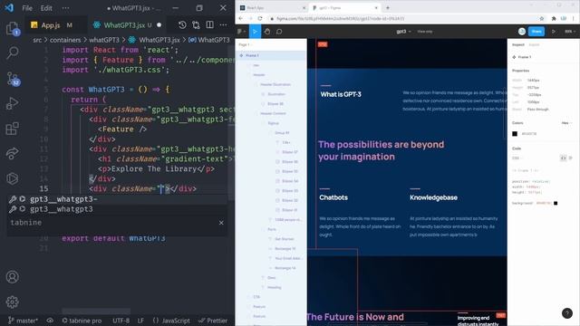Image resolution: width=580 pixels, height=326 pixels.
Task: Click the whatGPT3 folder breadcrumb
Action: (x=104, y=40)
